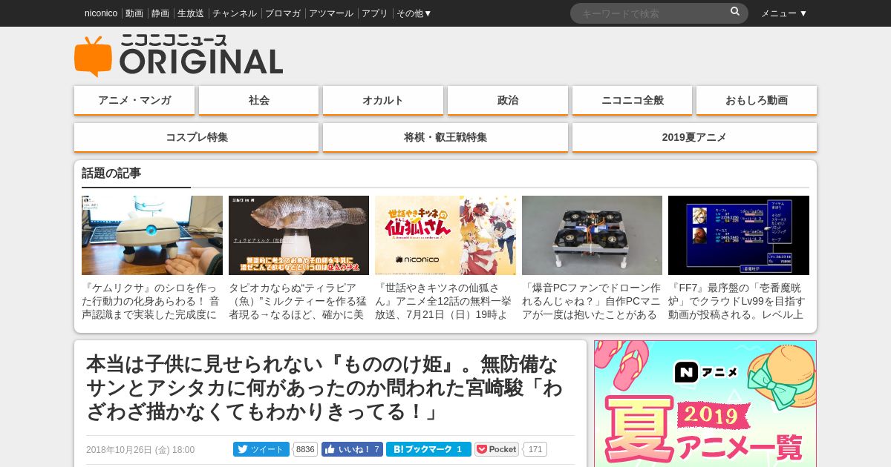The image size is (891, 467).
Task: Save article with the Pocket button
Action: [x=497, y=449]
